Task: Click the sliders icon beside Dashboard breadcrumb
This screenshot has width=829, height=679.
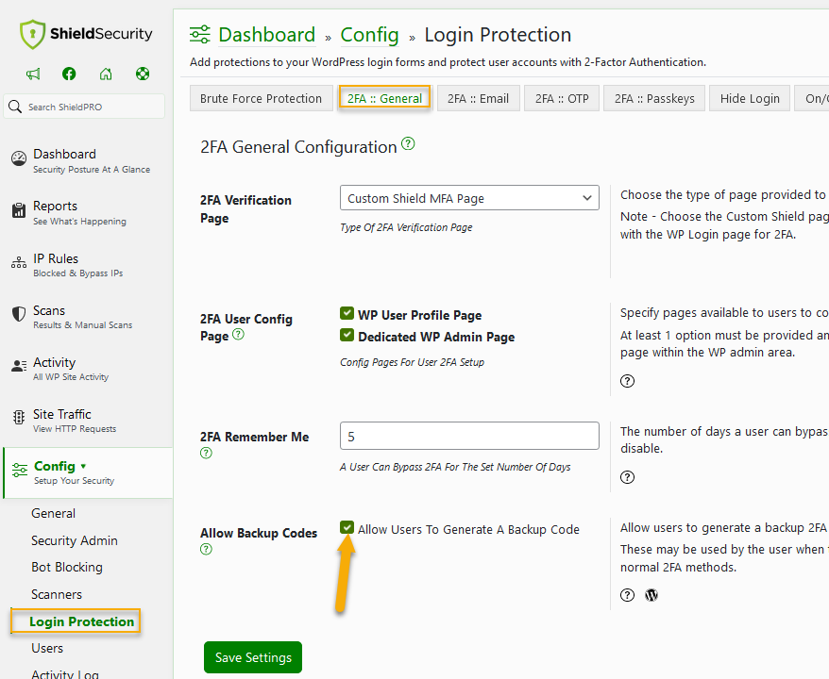Action: tap(200, 34)
